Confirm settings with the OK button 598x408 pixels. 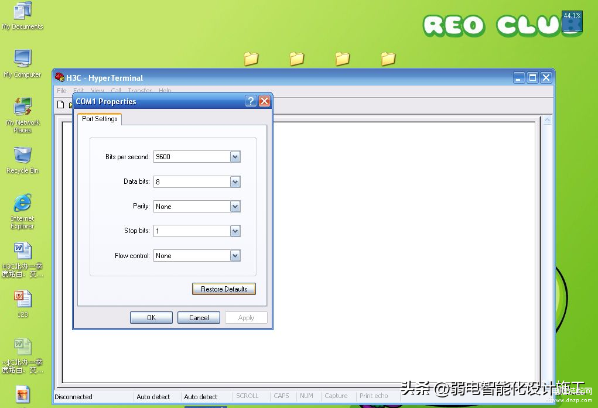pyautogui.click(x=152, y=318)
